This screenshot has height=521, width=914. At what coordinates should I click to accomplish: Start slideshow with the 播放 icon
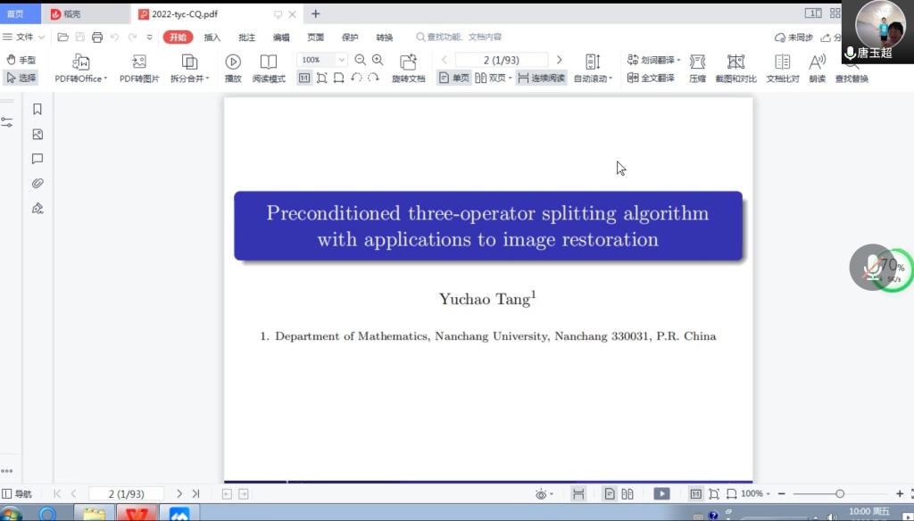click(x=233, y=62)
